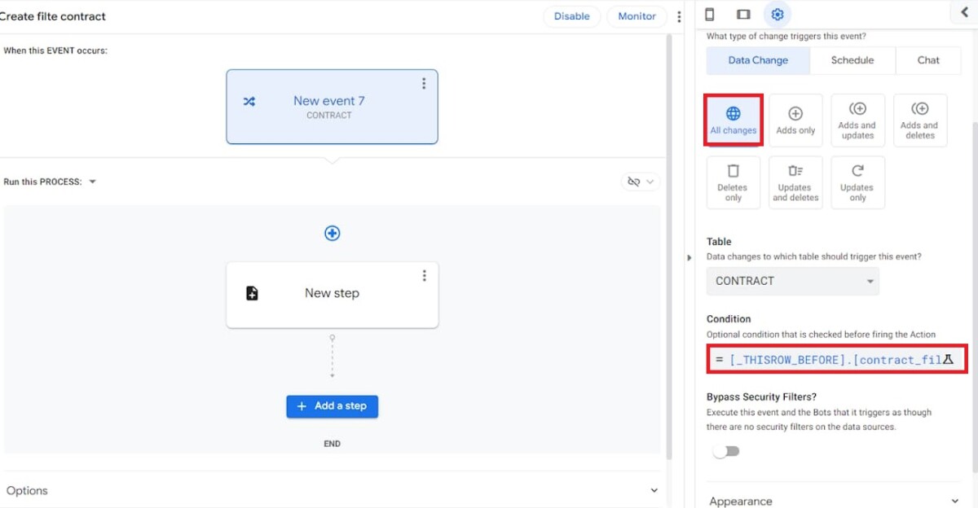
Task: Click the Monitor button
Action: (637, 15)
